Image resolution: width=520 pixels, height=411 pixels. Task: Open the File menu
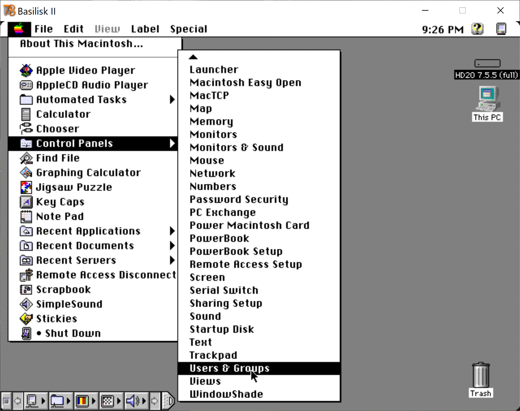click(44, 29)
